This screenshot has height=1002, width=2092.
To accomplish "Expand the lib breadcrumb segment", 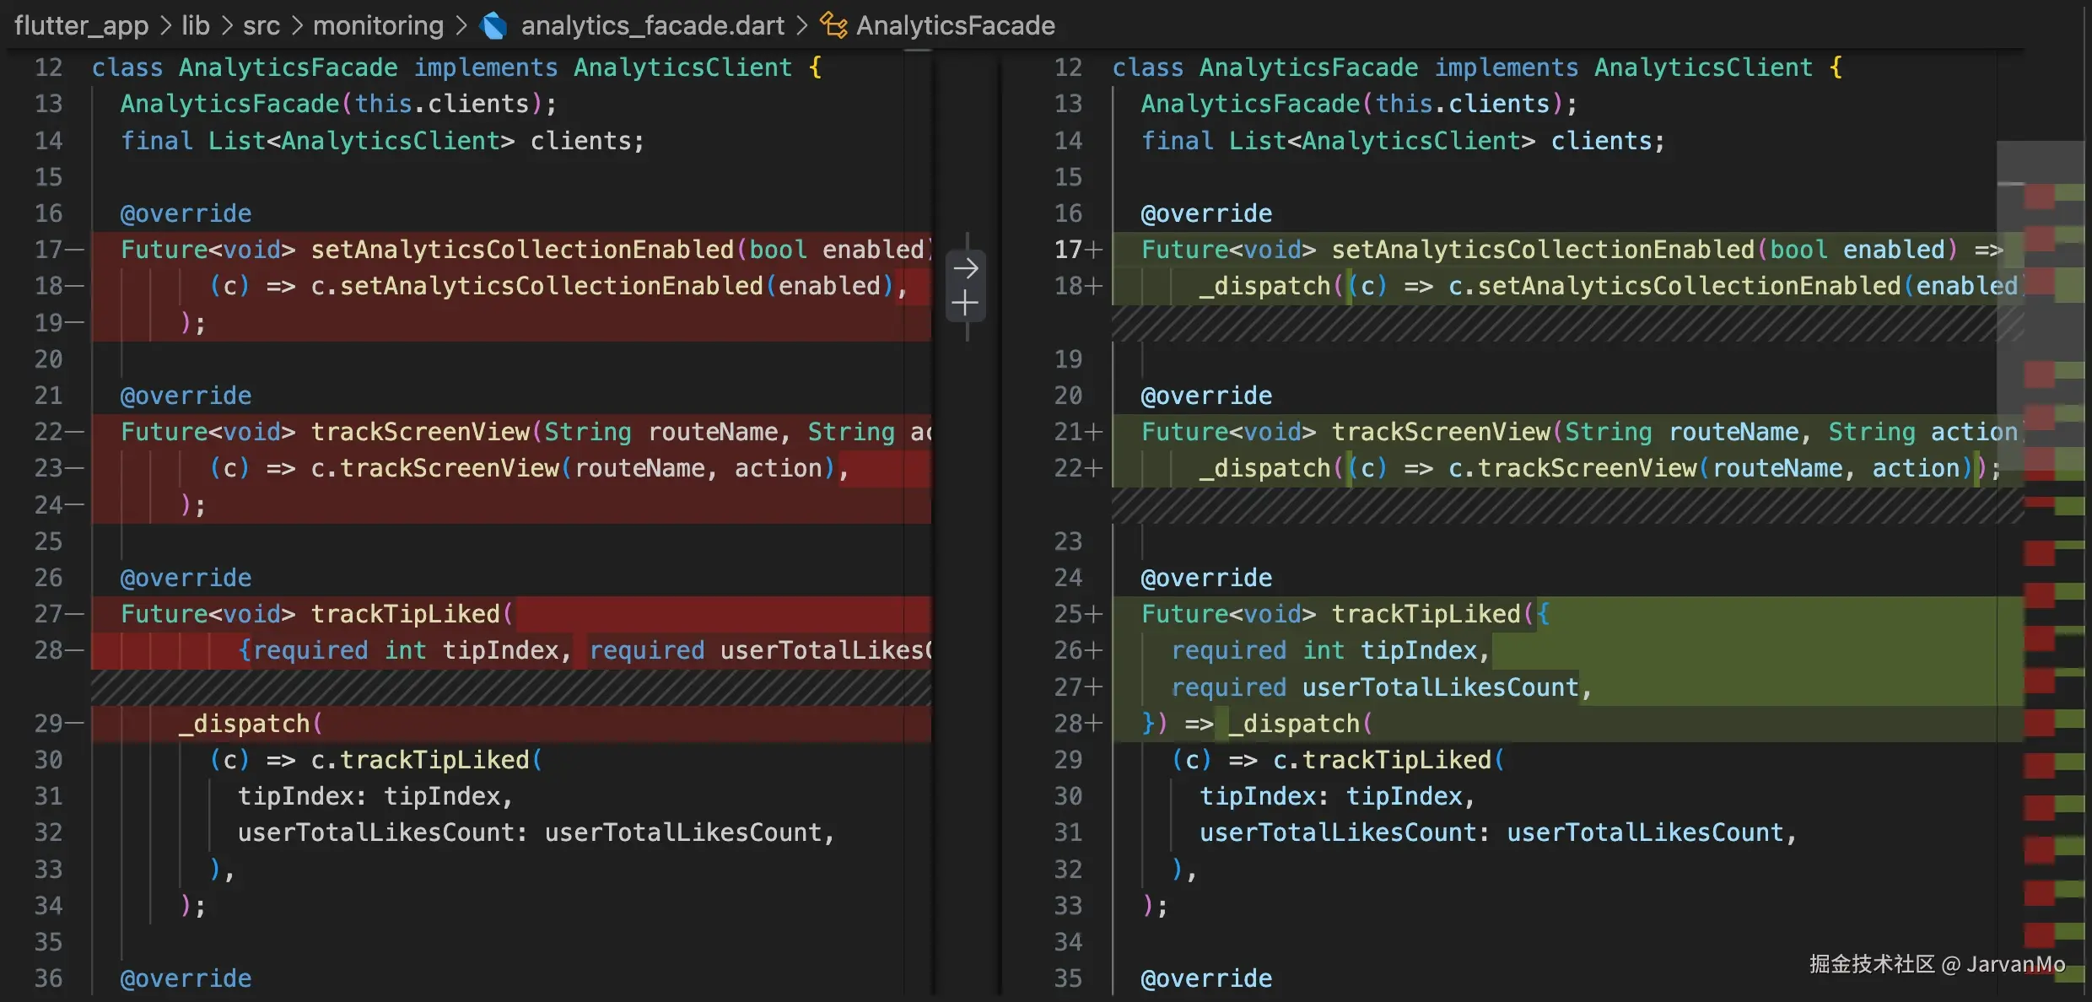I will tap(196, 26).
